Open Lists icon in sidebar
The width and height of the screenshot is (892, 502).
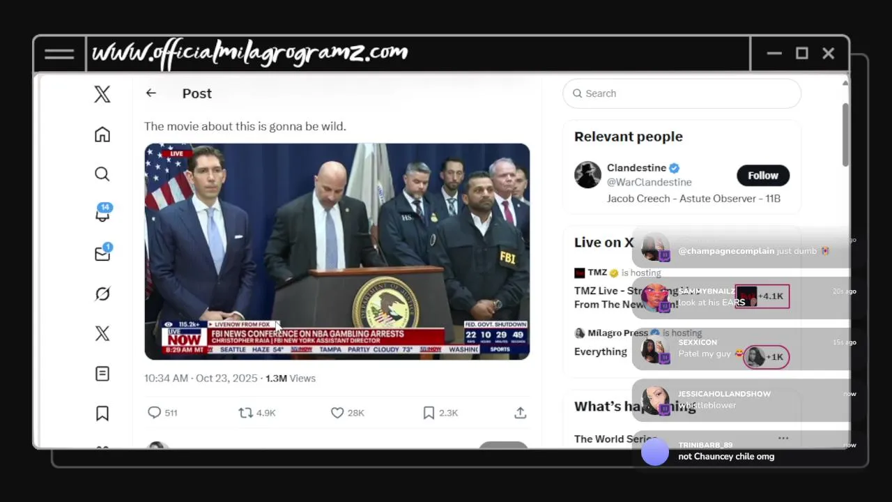[102, 374]
